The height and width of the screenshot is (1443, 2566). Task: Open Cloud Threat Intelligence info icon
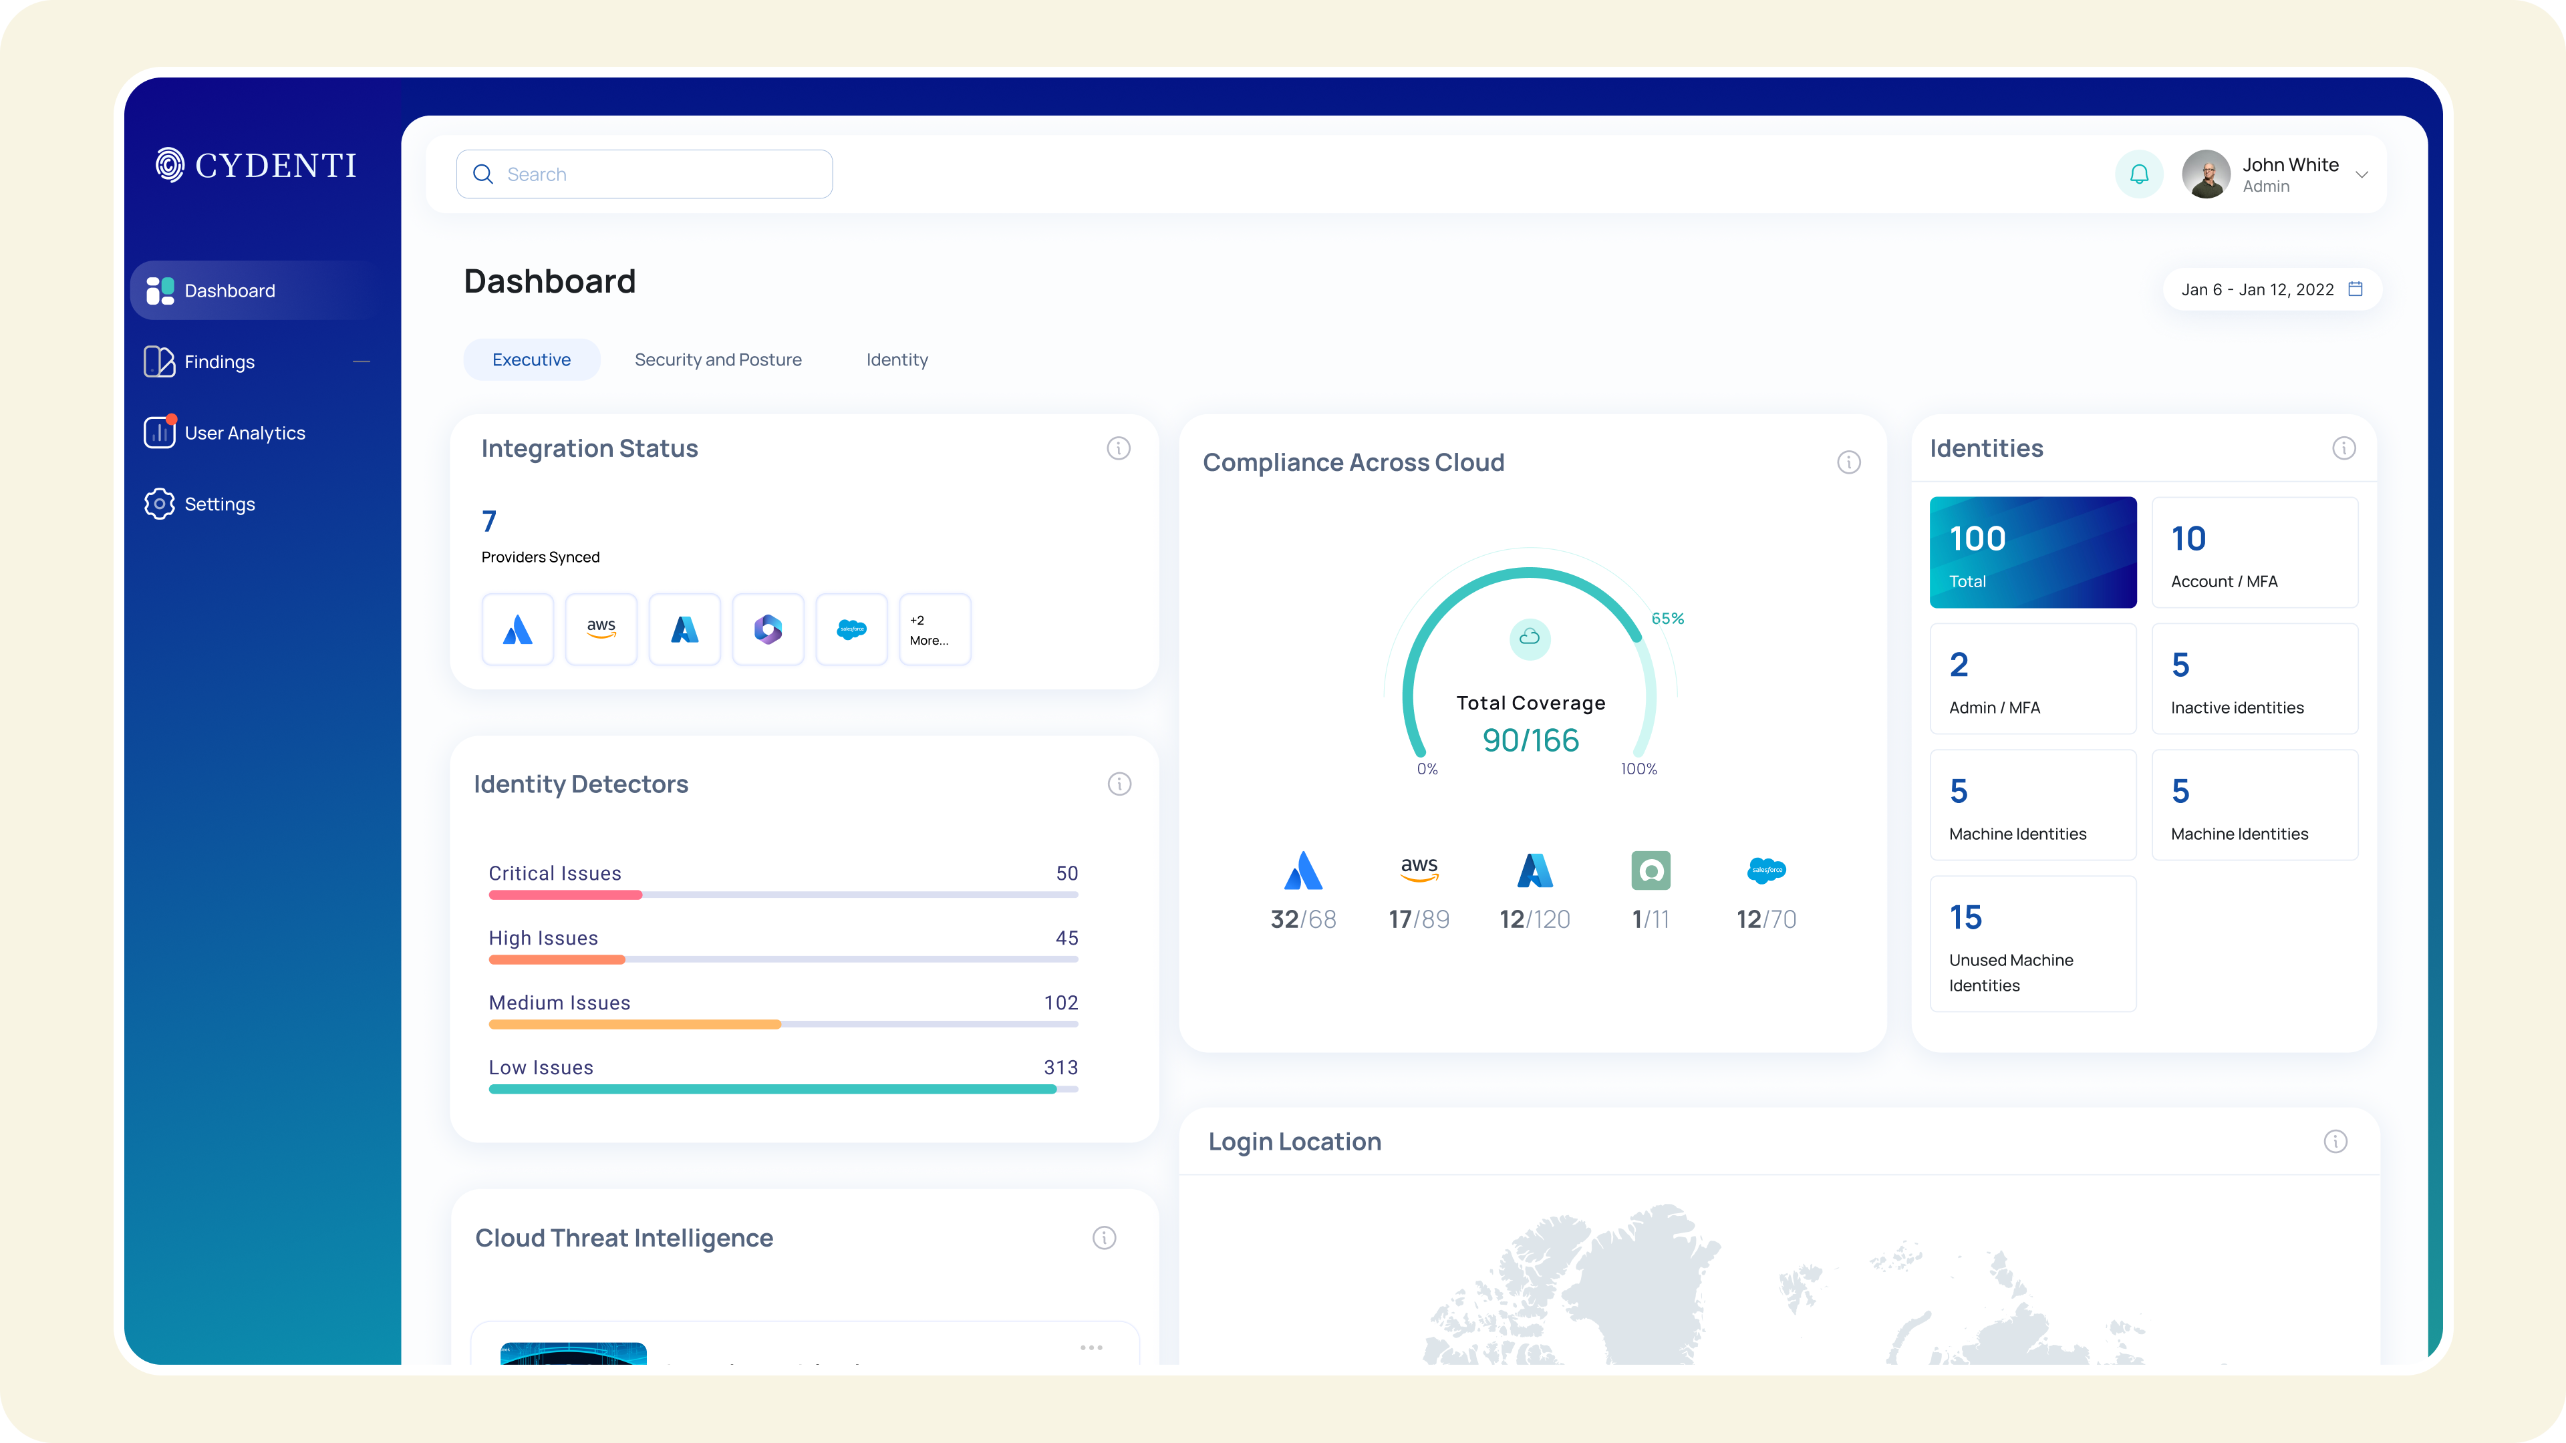[x=1104, y=1238]
